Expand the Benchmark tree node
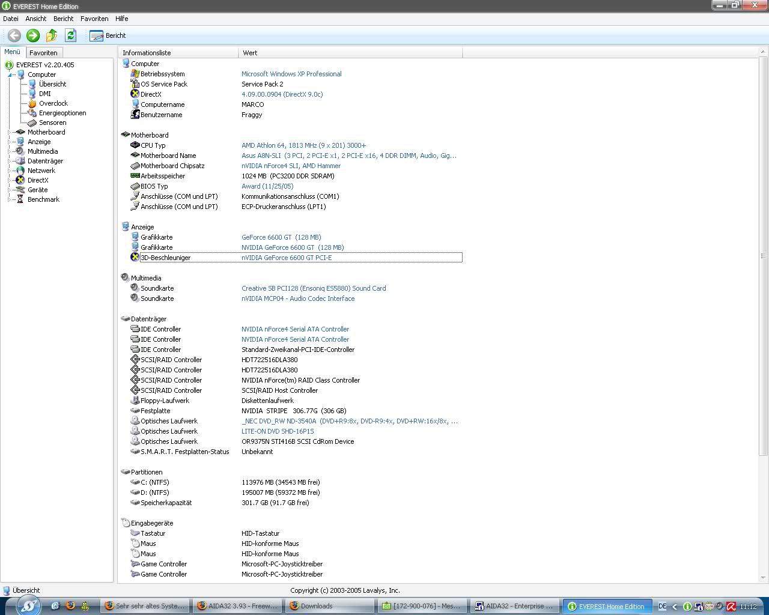 pos(10,199)
